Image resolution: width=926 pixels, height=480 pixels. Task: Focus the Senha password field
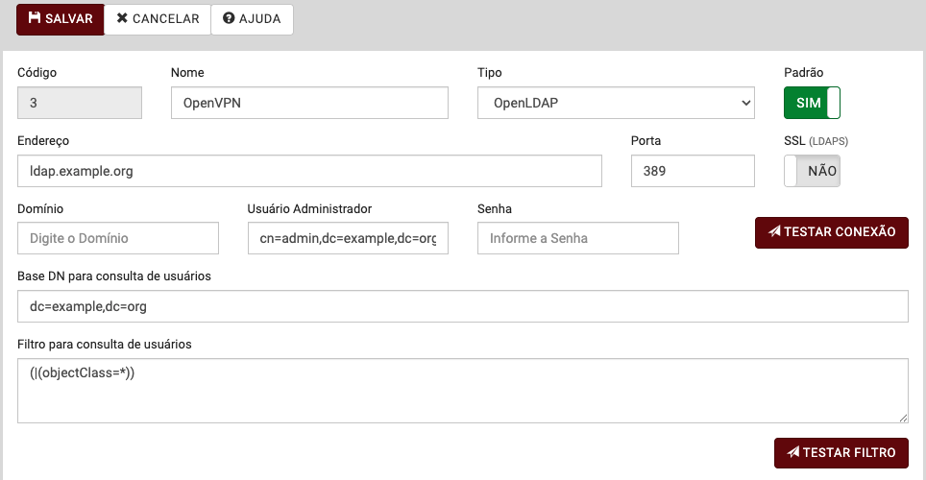(x=577, y=238)
